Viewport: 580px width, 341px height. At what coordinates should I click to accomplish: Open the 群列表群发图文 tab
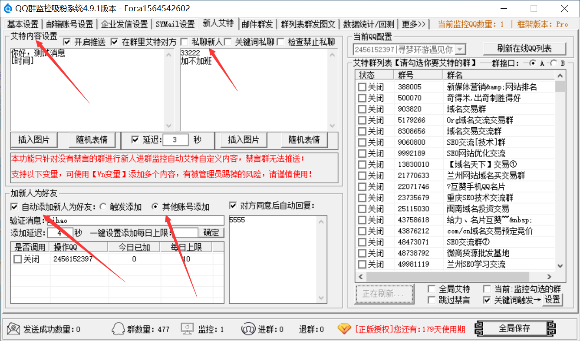point(308,24)
